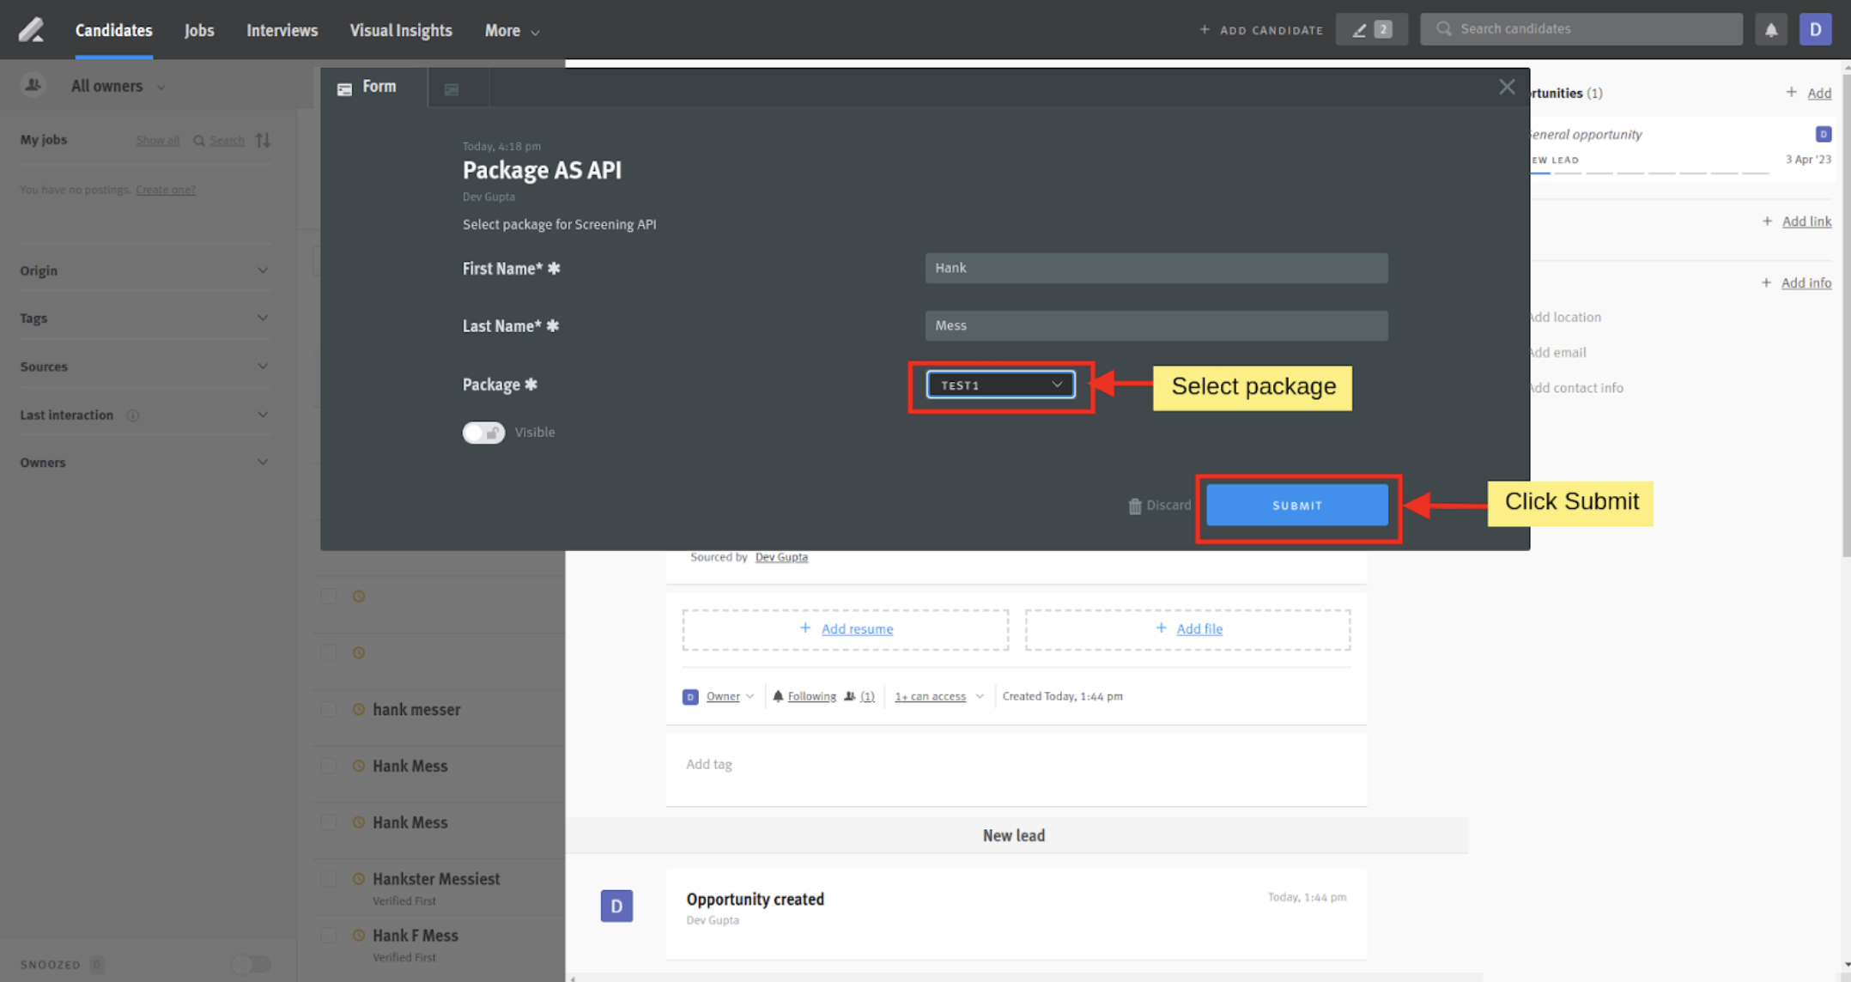This screenshot has height=982, width=1851.
Task: Open the Dev Gupta sourced-by link
Action: (781, 557)
